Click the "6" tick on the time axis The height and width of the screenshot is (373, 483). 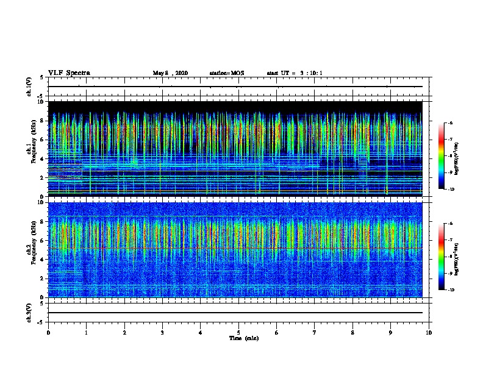click(x=277, y=333)
